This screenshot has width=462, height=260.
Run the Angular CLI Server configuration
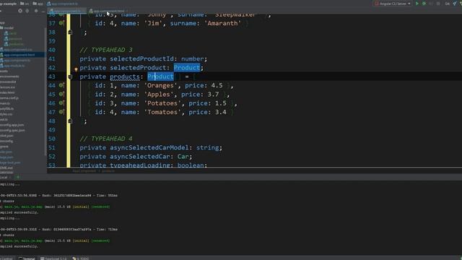click(x=417, y=4)
